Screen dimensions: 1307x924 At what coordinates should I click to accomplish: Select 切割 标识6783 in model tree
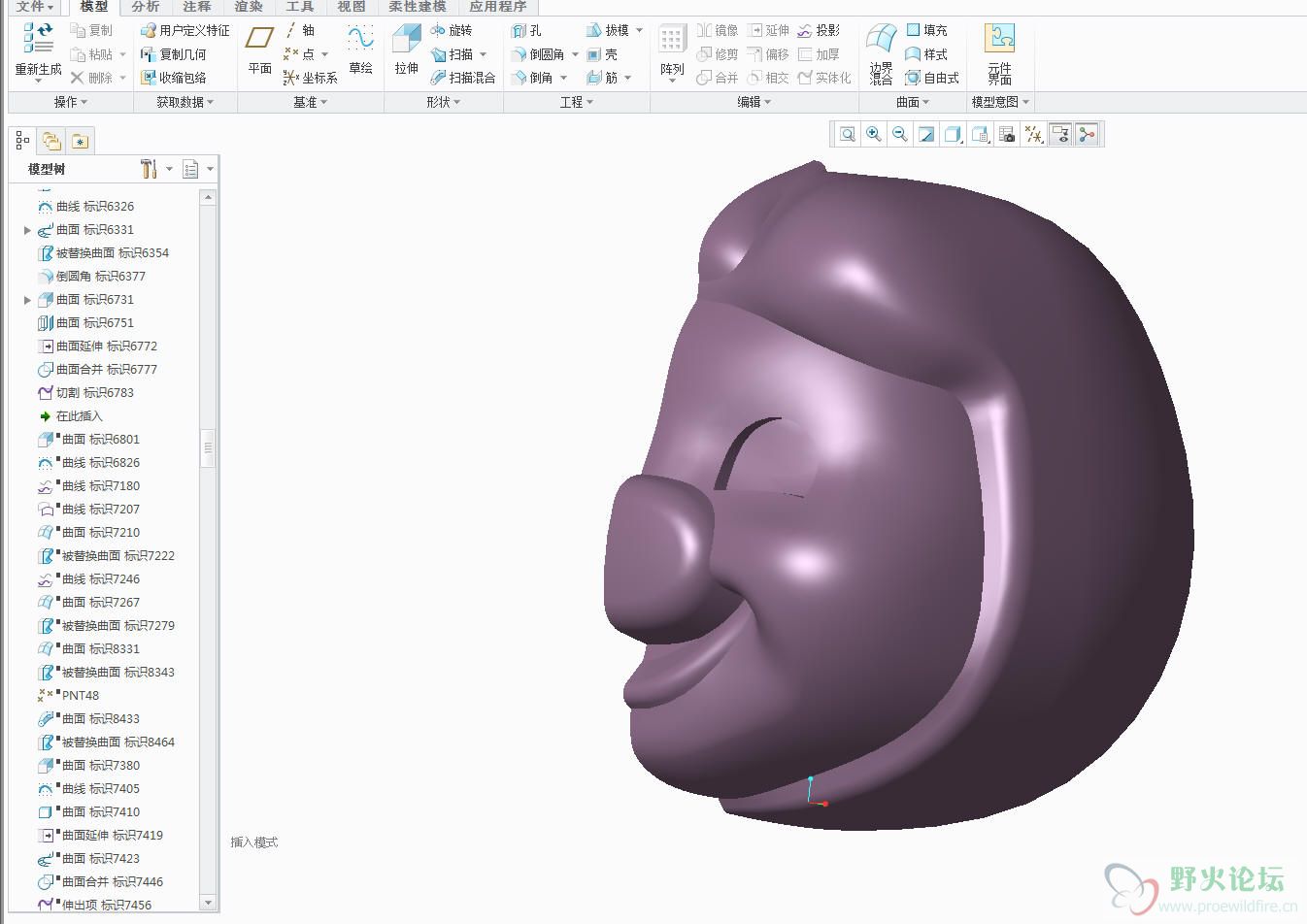(85, 393)
